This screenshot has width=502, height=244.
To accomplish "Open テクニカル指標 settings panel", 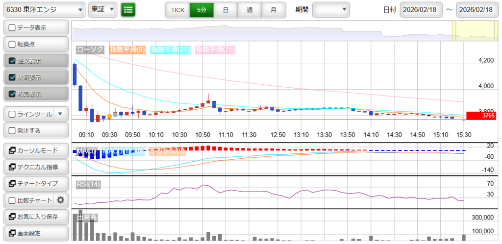I will point(35,167).
